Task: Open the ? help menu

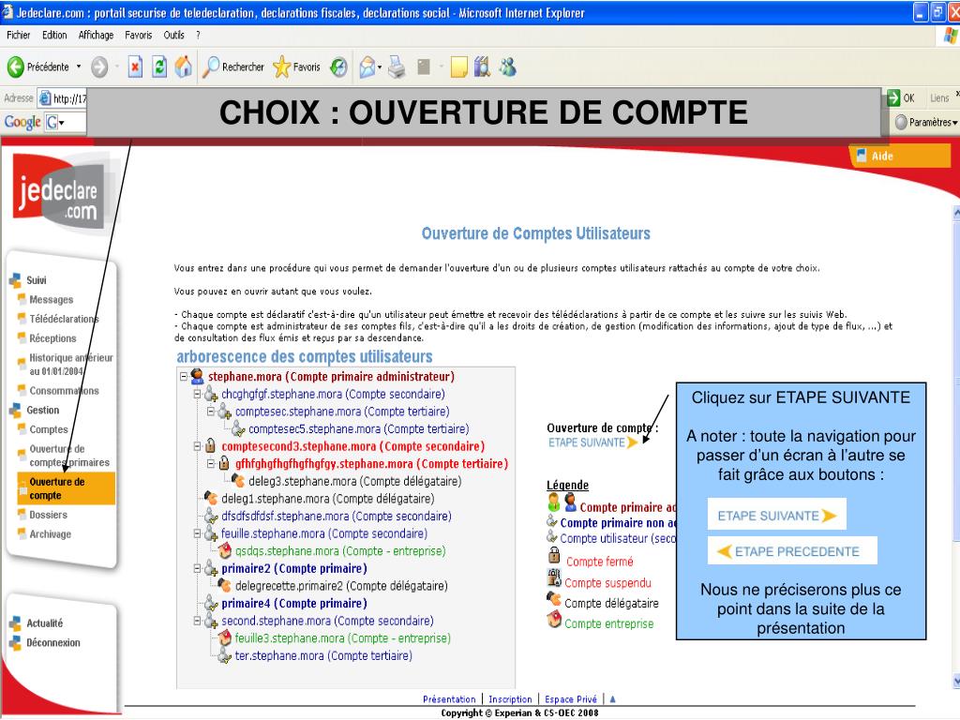Action: (x=198, y=36)
